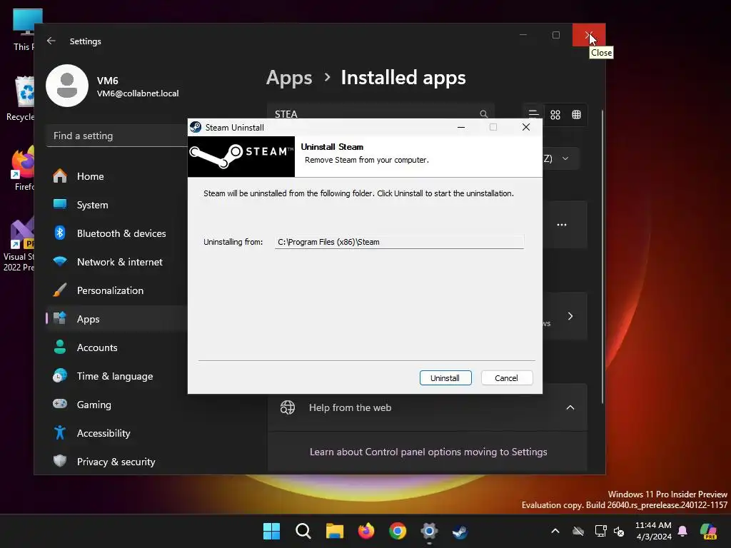Switch to tile table view of installed apps
The image size is (731, 548).
pyautogui.click(x=577, y=115)
